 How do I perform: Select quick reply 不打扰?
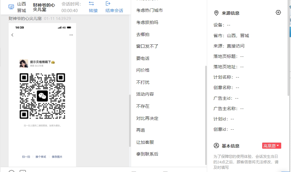pos(143,82)
